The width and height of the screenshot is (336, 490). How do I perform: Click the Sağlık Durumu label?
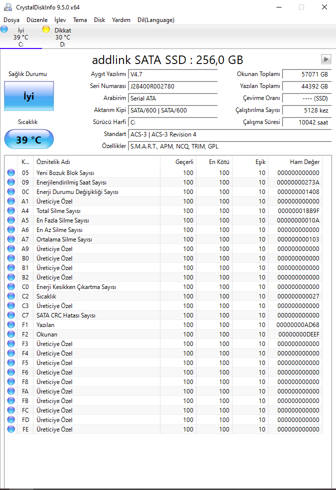point(27,74)
